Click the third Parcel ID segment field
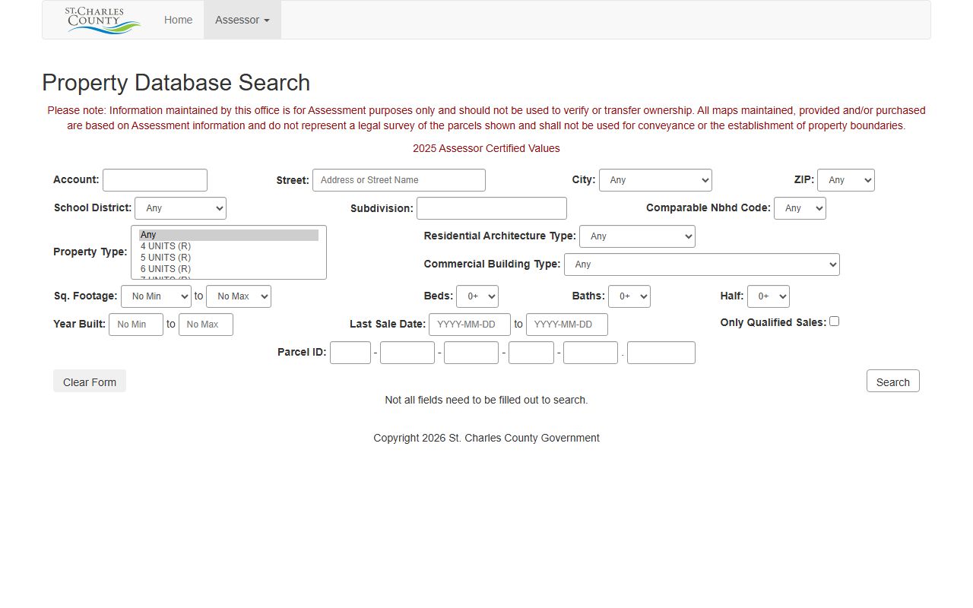The height and width of the screenshot is (608, 973). (x=471, y=353)
